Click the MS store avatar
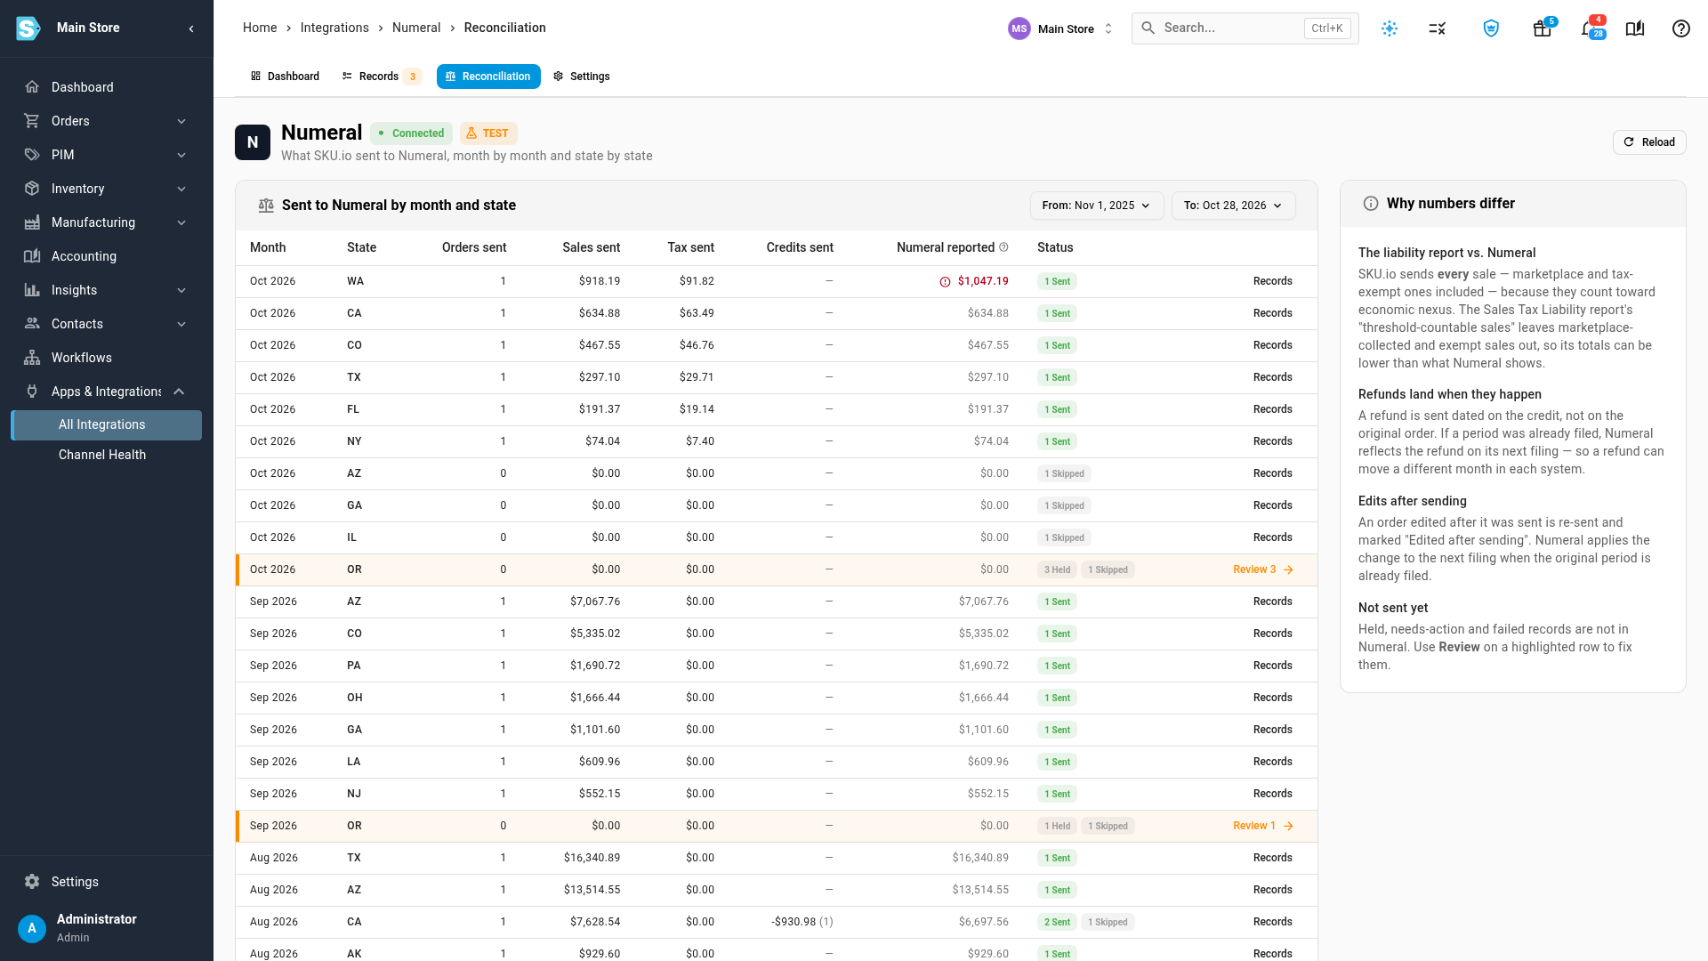Viewport: 1708px width, 961px height. (1019, 28)
